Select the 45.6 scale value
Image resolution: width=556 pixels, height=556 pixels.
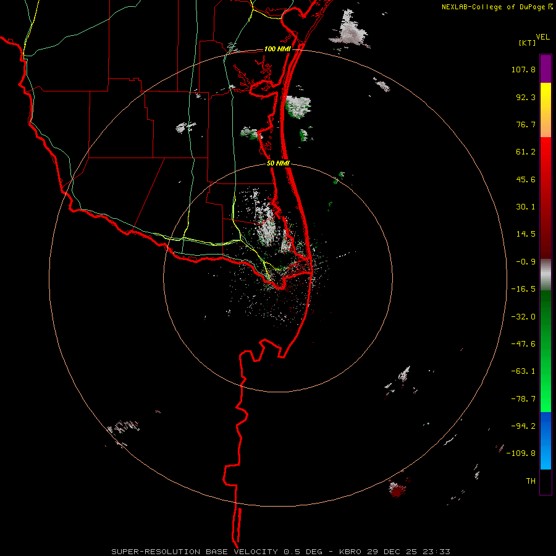click(x=526, y=179)
